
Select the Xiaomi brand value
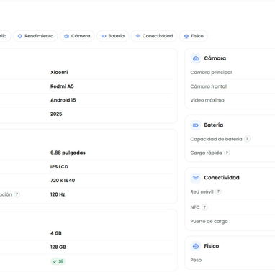coord(59,72)
